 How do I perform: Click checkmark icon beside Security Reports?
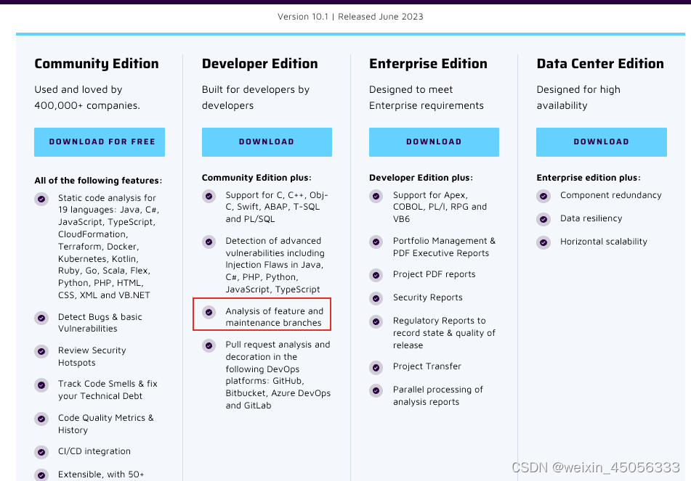click(376, 298)
